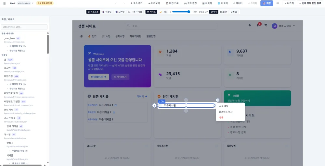Click plus icon left of selected Div
Image resolution: width=325 pixels, height=166 pixels.
[154, 106]
